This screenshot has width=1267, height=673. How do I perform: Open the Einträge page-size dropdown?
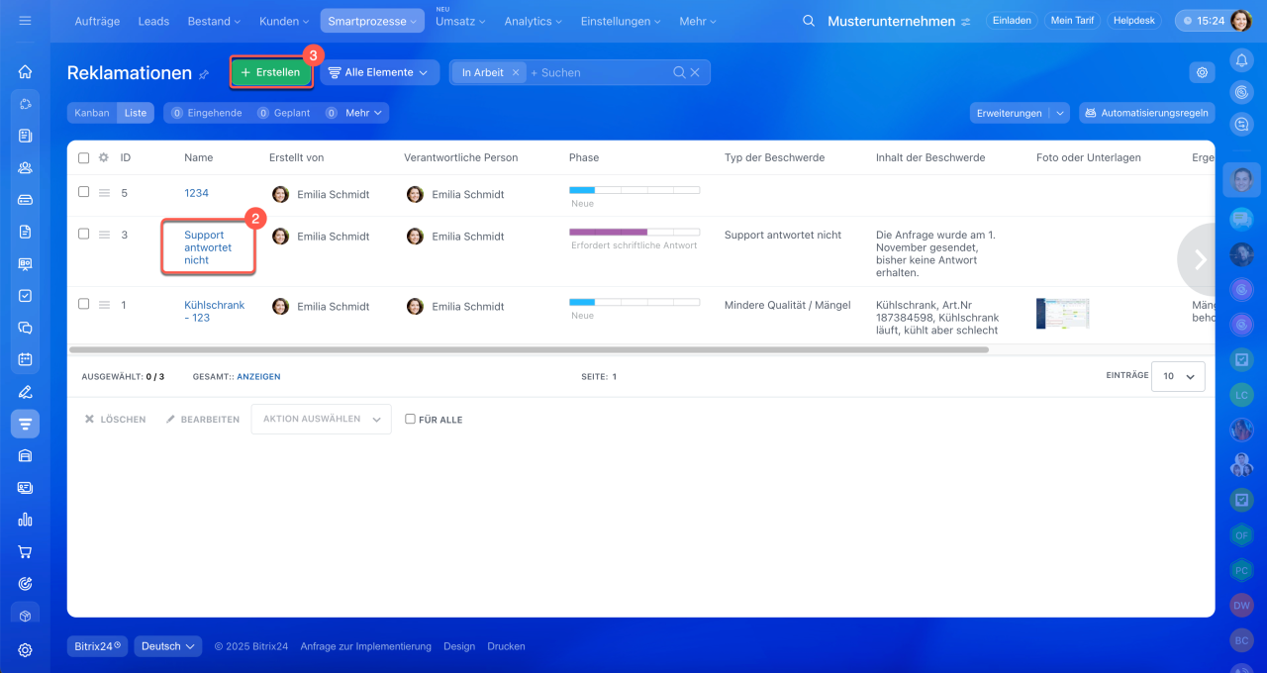point(1178,376)
